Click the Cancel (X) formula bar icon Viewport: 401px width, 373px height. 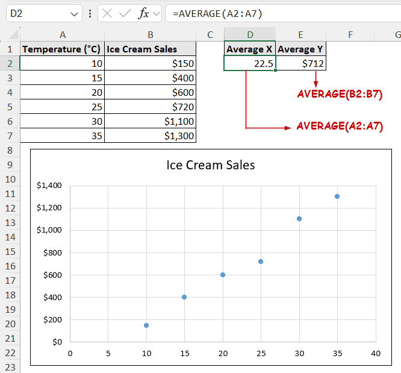coord(107,13)
